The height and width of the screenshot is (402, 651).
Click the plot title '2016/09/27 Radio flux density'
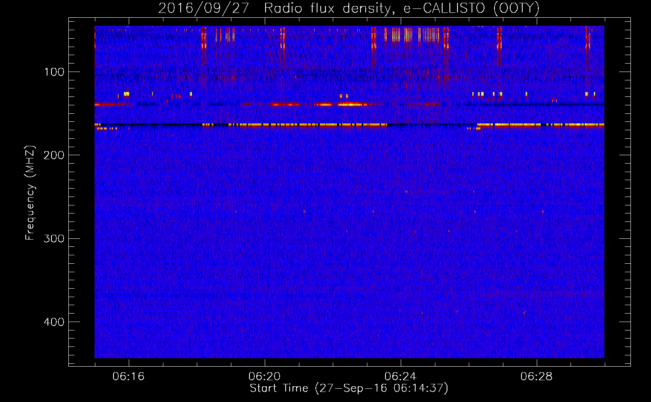click(x=348, y=8)
